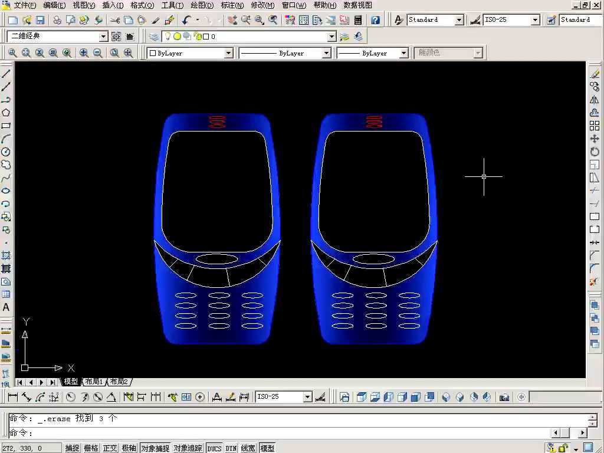Open the QuickCalc calculator icon
Screen dimensions: 604x453
[358, 20]
